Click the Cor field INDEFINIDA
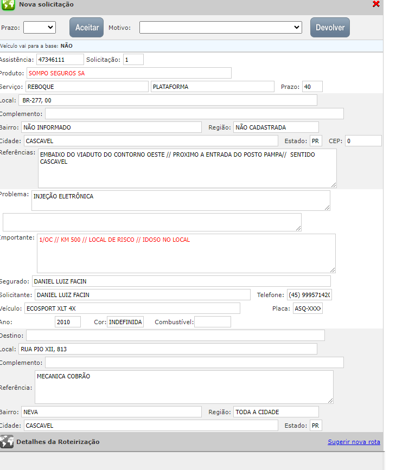This screenshot has width=396, height=470. coord(125,322)
